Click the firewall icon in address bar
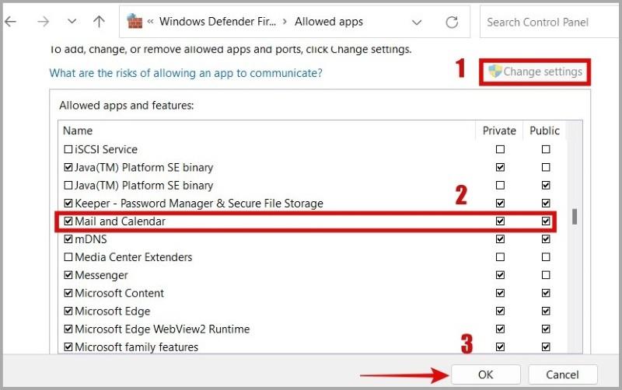Viewport: 622px width, 390px height. click(135, 22)
